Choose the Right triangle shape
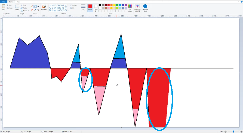Viewport: 243px width, 133px height. click(x=50, y=8)
